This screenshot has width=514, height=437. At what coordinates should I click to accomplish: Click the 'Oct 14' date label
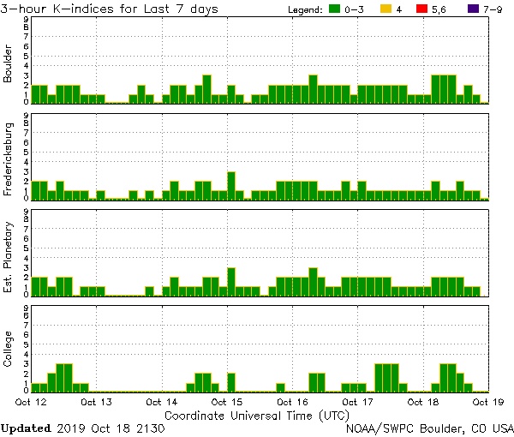point(162,402)
